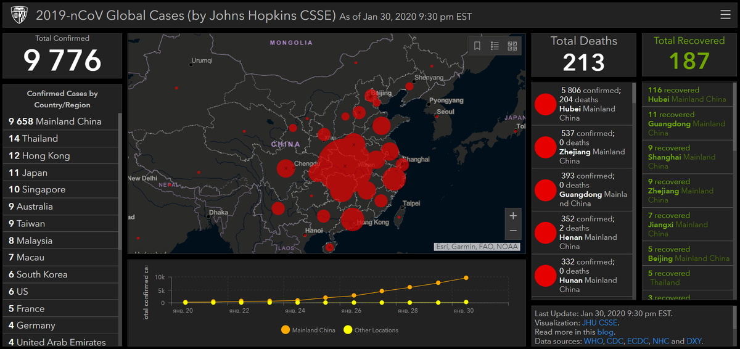Open the blog link
This screenshot has height=349, width=740.
tap(606, 332)
